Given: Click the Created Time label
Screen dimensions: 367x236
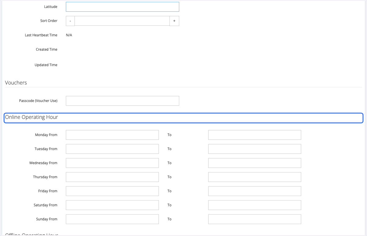Looking at the screenshot, I should pyautogui.click(x=46, y=49).
